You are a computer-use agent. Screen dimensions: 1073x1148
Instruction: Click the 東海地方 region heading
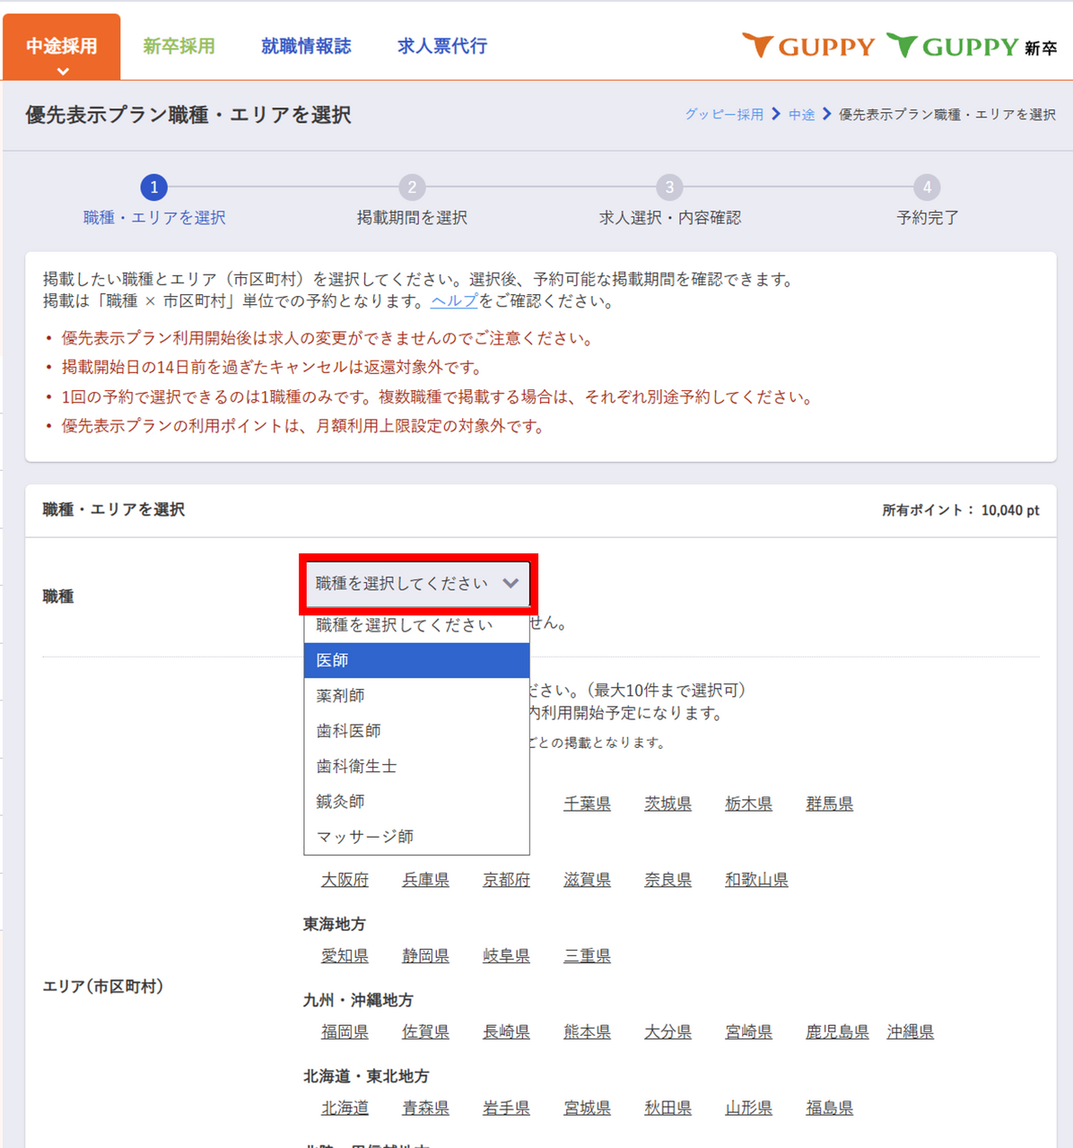tap(335, 924)
